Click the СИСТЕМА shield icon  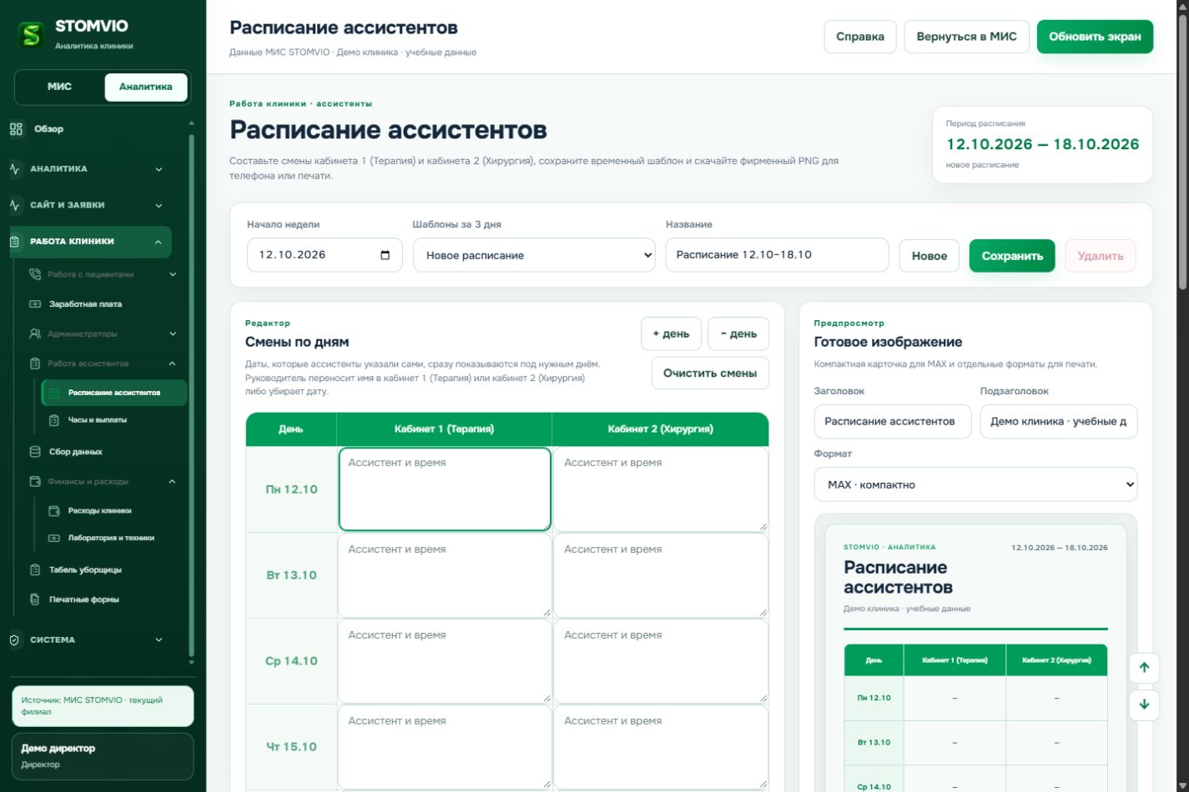[14, 640]
